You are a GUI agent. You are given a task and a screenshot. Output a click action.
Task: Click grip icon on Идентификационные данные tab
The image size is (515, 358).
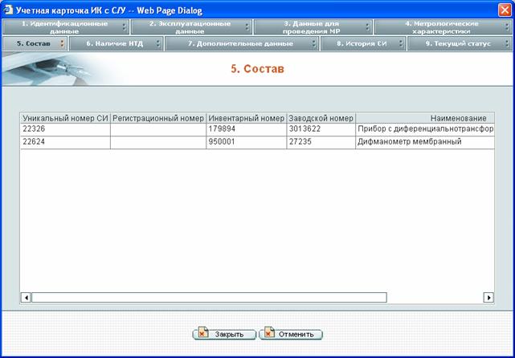(x=124, y=27)
